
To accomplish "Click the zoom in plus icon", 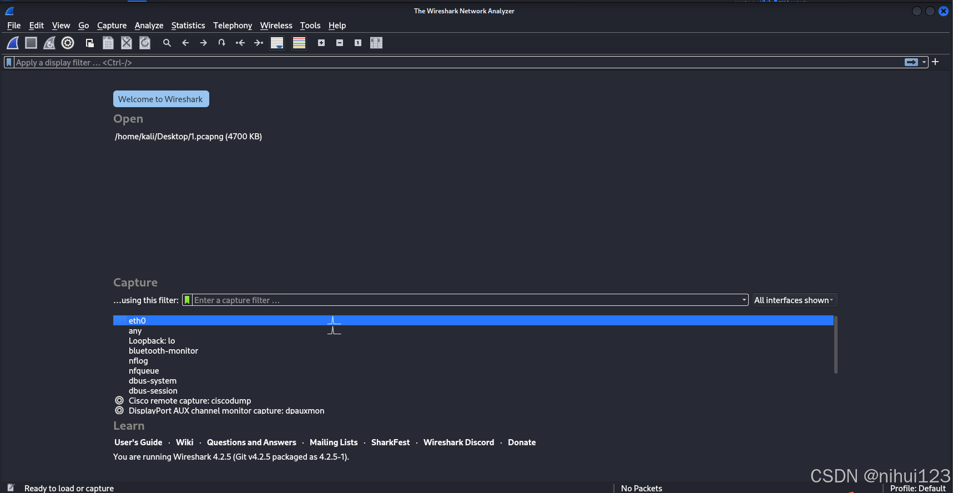I will (x=321, y=43).
